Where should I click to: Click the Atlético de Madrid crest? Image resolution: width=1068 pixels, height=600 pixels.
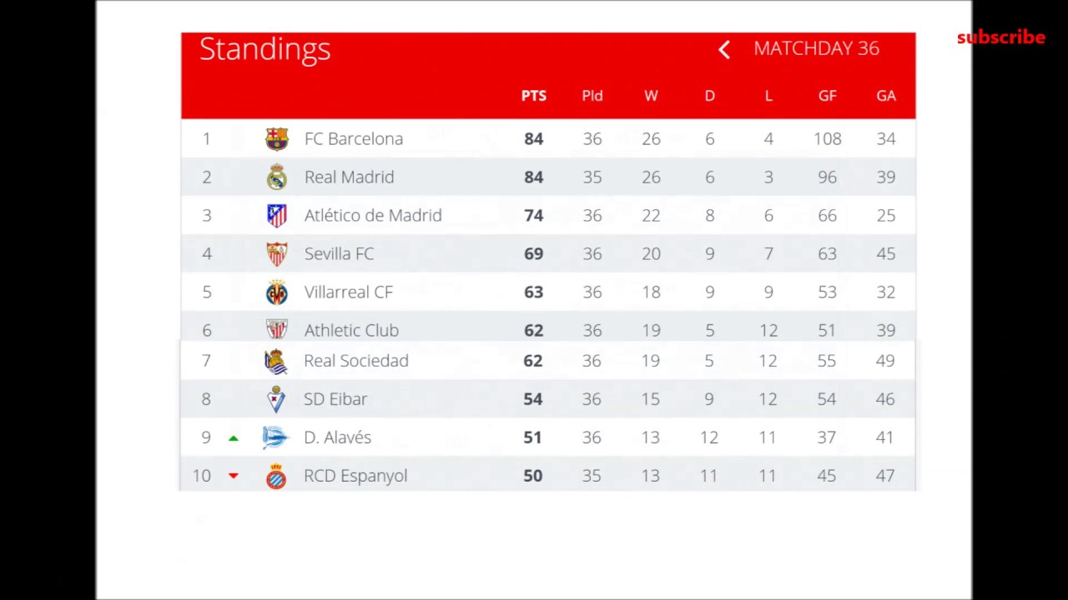pyautogui.click(x=276, y=215)
